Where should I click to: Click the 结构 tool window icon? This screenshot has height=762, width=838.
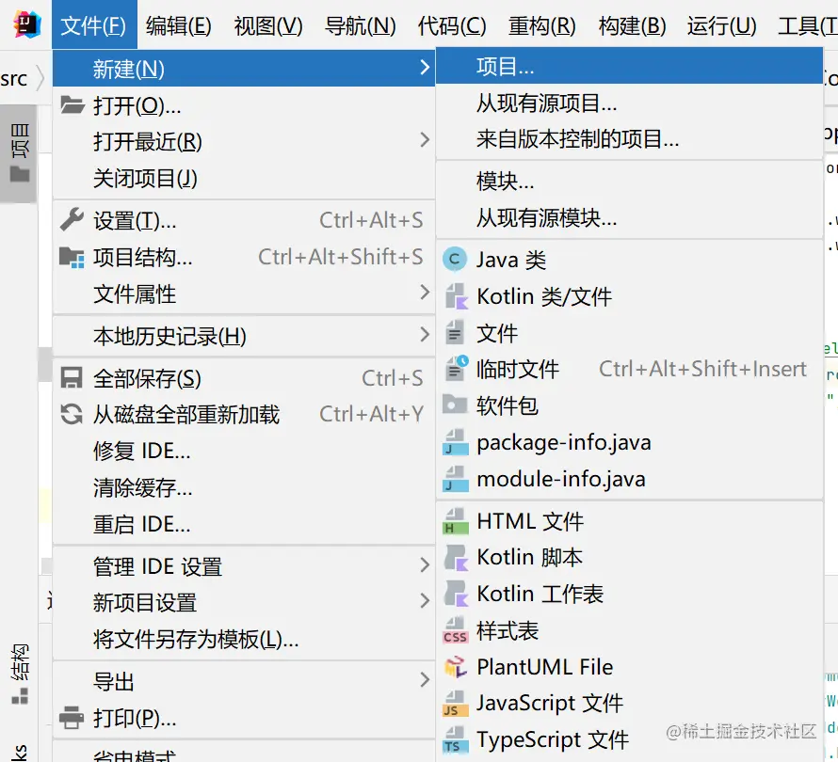[20, 696]
